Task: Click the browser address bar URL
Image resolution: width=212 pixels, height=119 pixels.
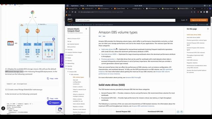Action: point(102,12)
